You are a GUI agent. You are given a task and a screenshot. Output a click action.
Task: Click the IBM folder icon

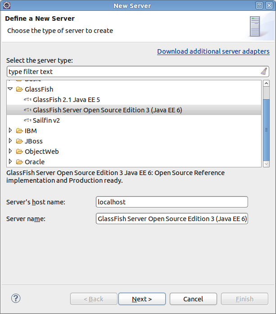click(19, 130)
